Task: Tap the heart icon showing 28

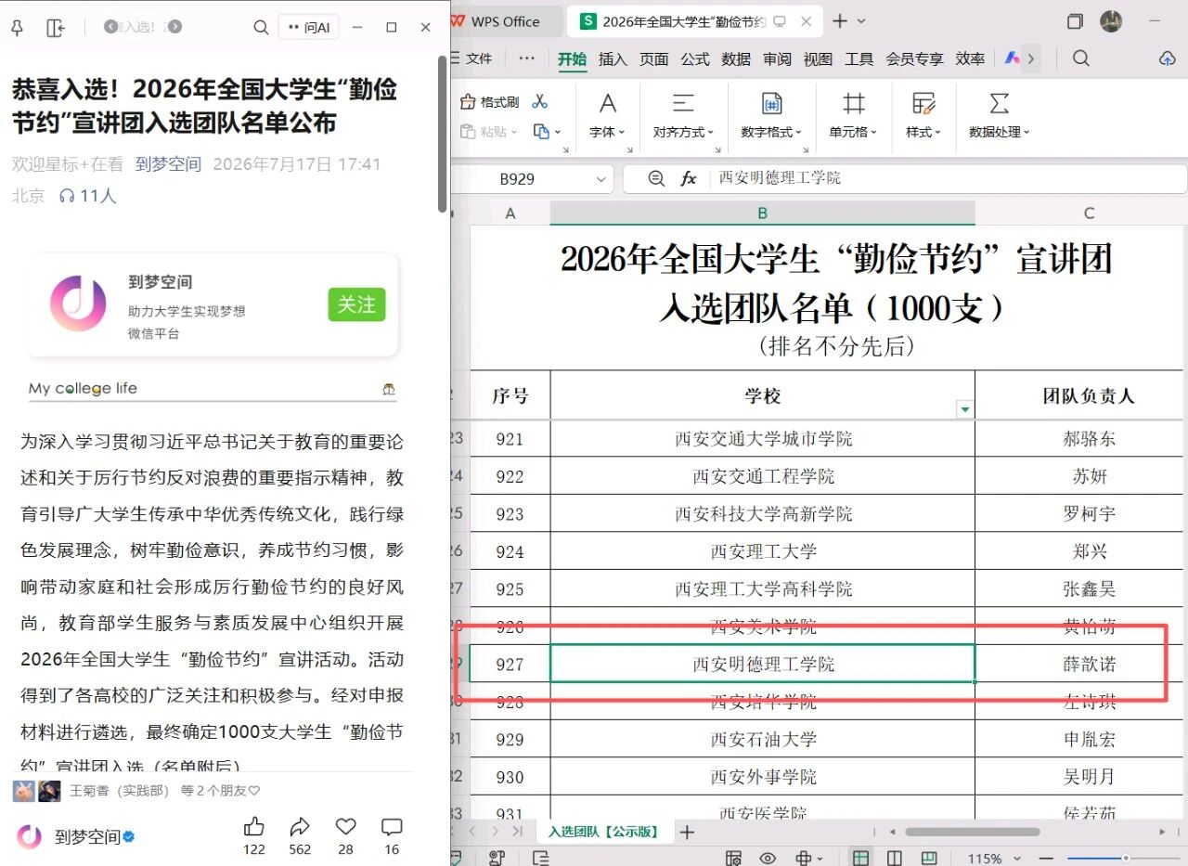Action: coord(345,827)
